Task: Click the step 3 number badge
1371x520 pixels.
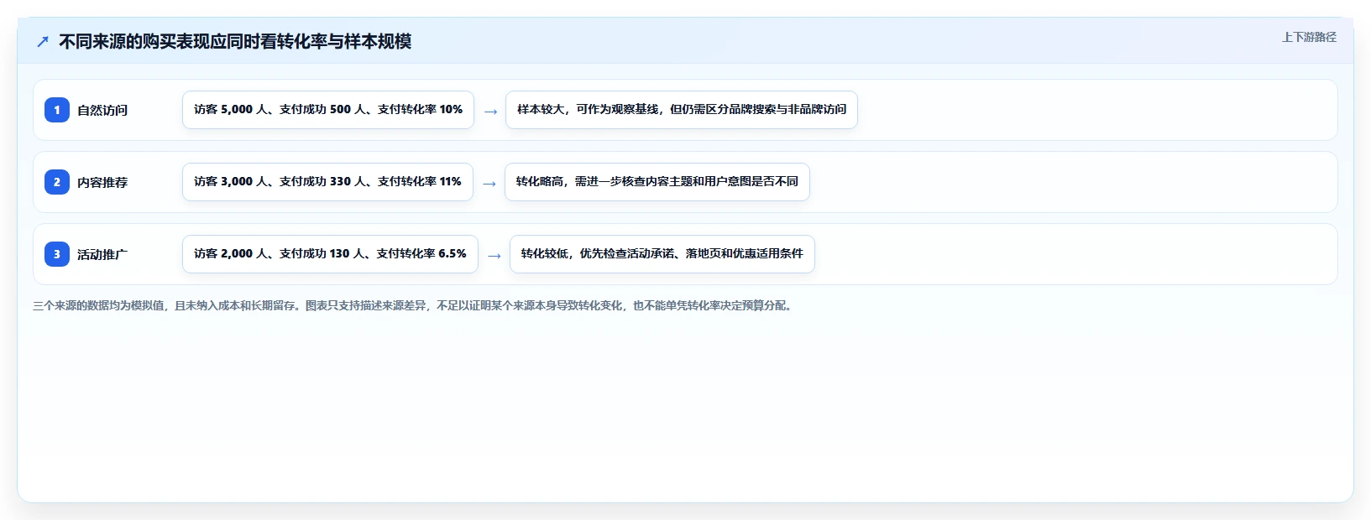Action: [x=57, y=254]
